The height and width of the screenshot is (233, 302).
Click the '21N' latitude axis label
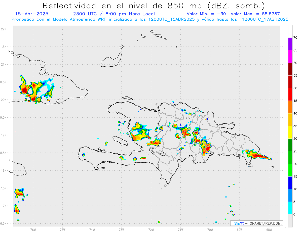(x=4, y=64)
